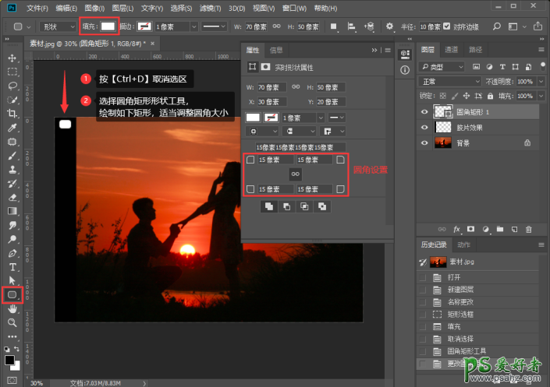Select the Clone Stamp tool
The image size is (550, 387).
pos(12,170)
